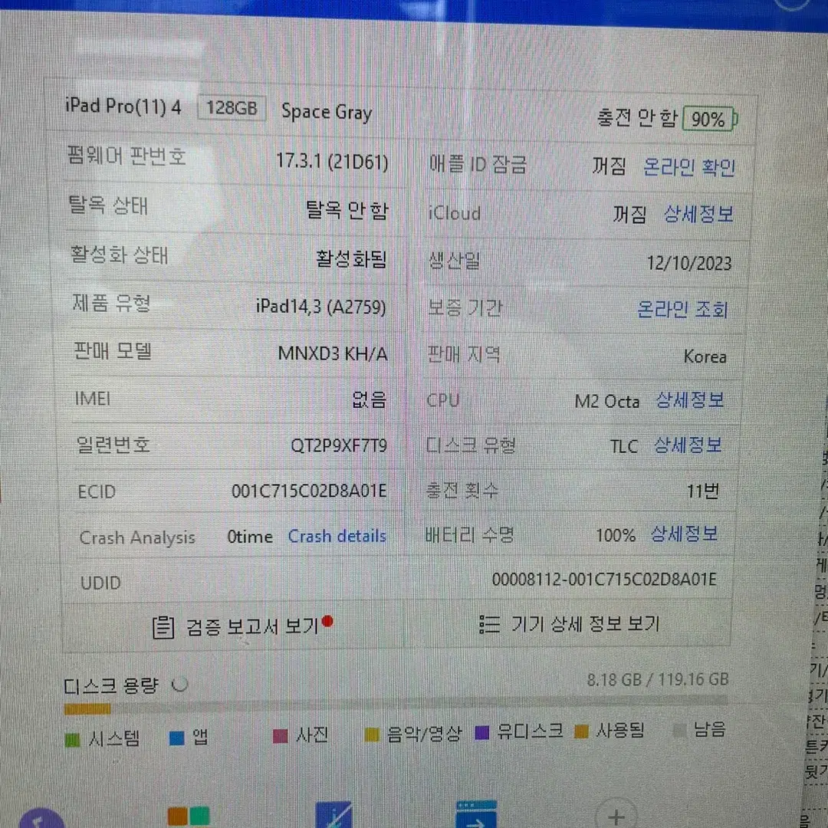
Task: Click the 검증 보고서 보기 button
Action: pyautogui.click(x=242, y=626)
